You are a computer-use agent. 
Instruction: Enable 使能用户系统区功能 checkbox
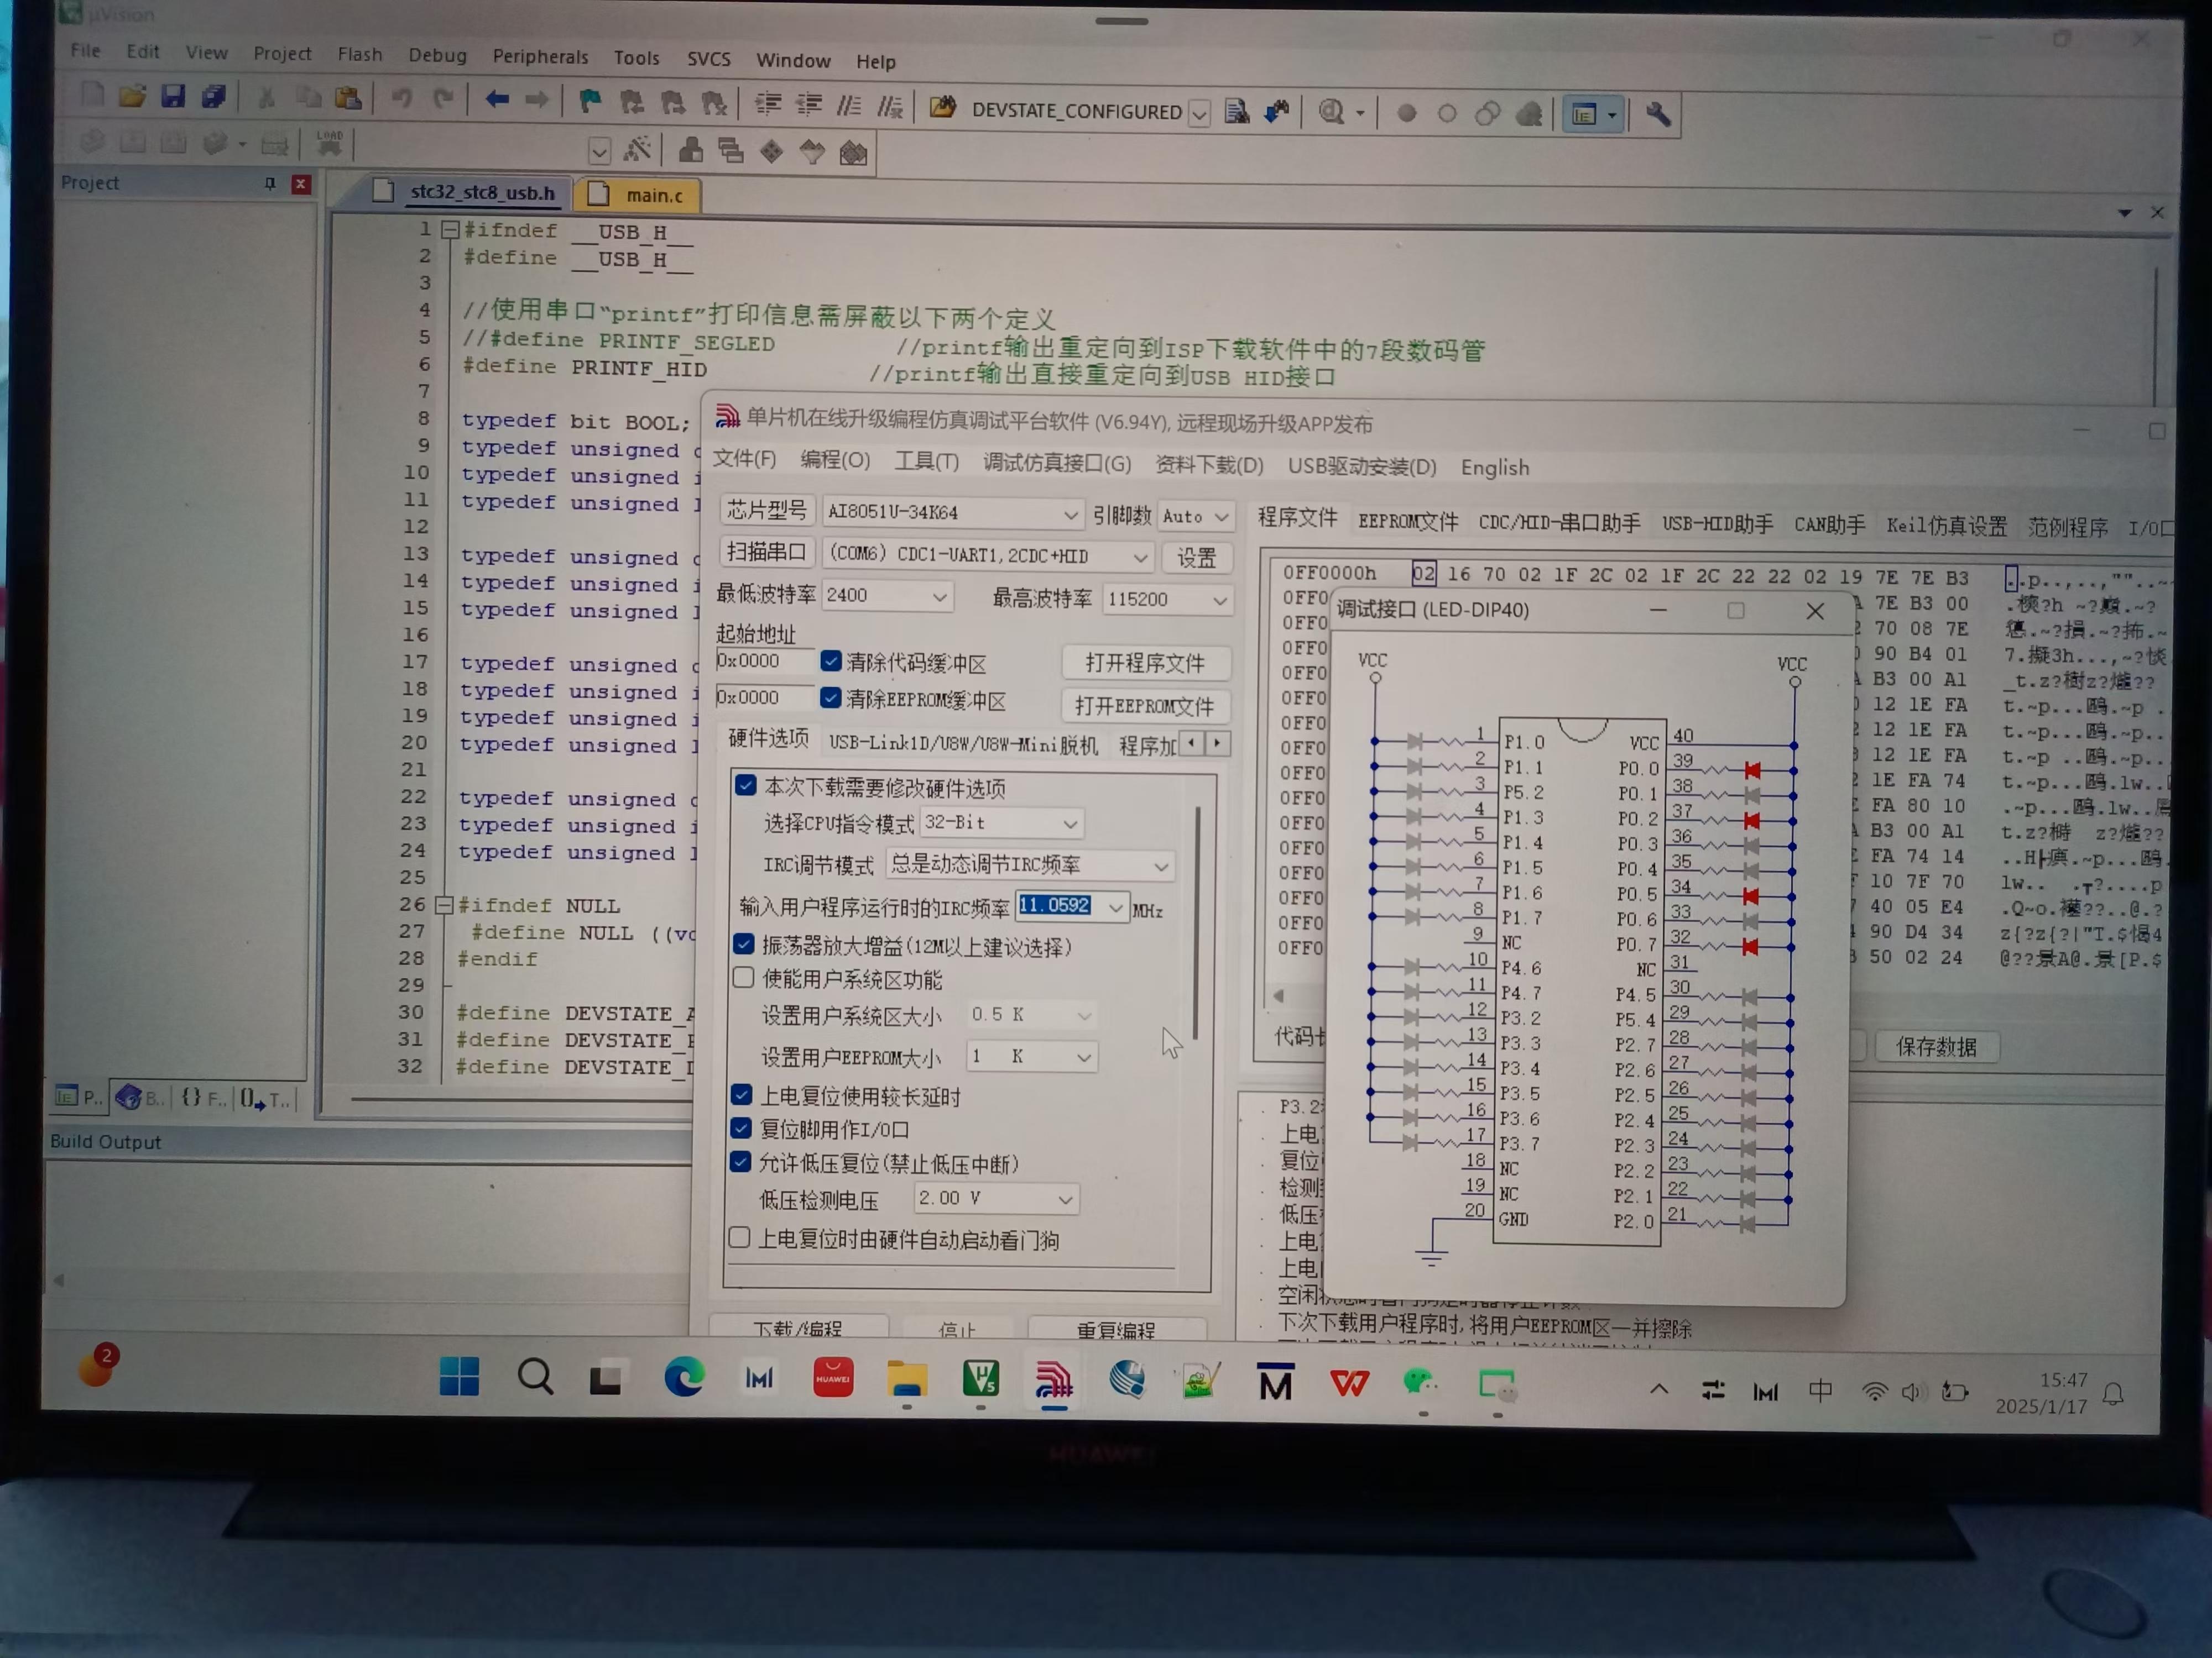743,978
